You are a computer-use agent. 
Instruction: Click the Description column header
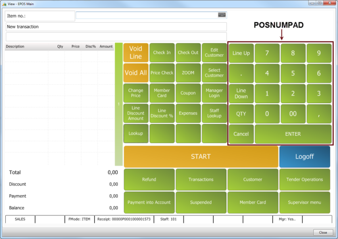coord(15,47)
